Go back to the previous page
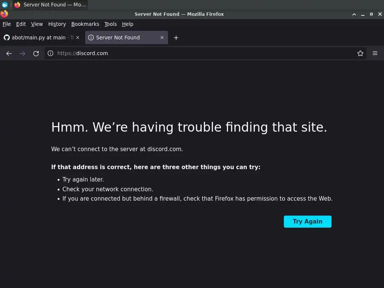 pyautogui.click(x=9, y=53)
